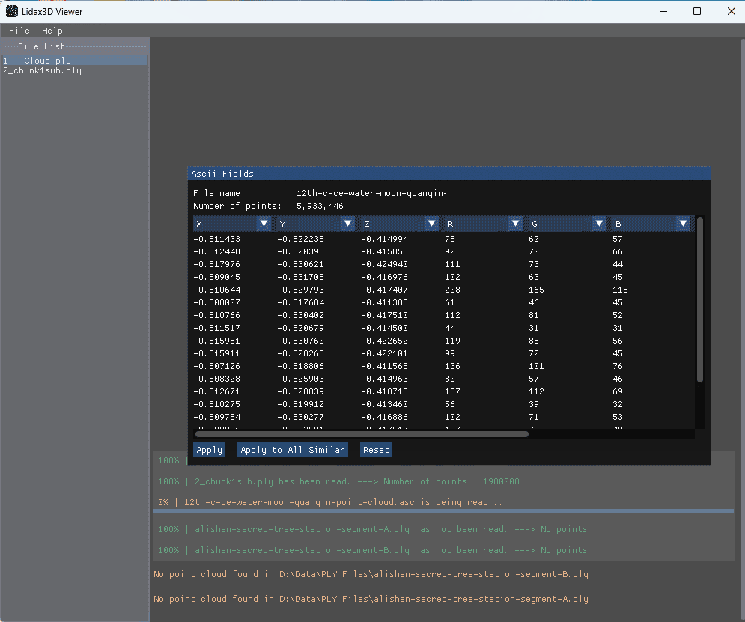
Task: Click the blue loading progress bar
Action: pyautogui.click(x=443, y=511)
